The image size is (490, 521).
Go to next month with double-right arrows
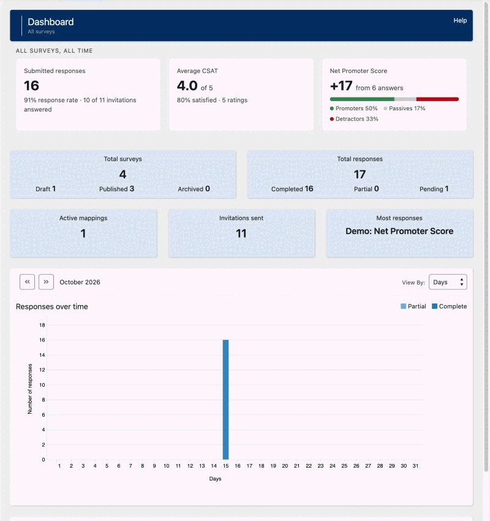(x=46, y=282)
